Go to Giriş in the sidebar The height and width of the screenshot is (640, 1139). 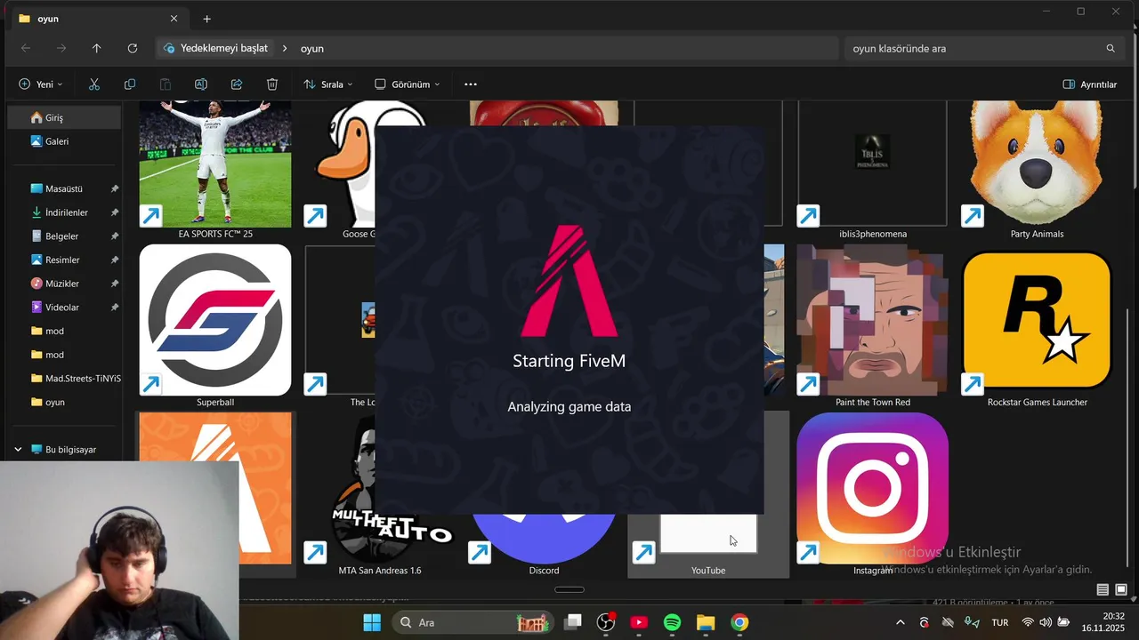[x=64, y=117]
